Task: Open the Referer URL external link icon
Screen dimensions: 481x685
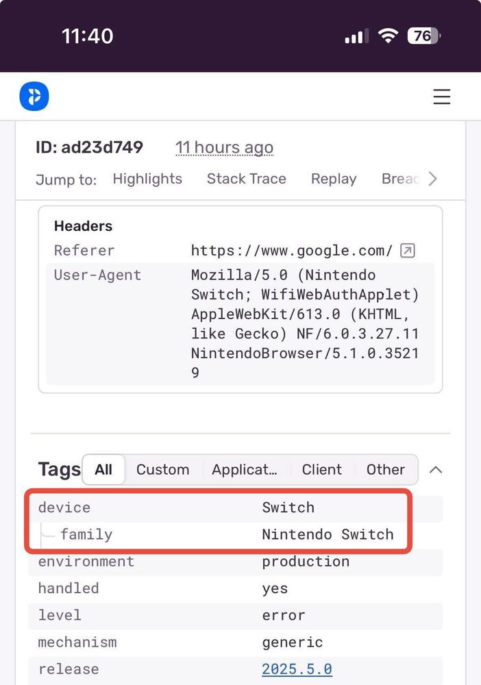Action: pos(408,251)
